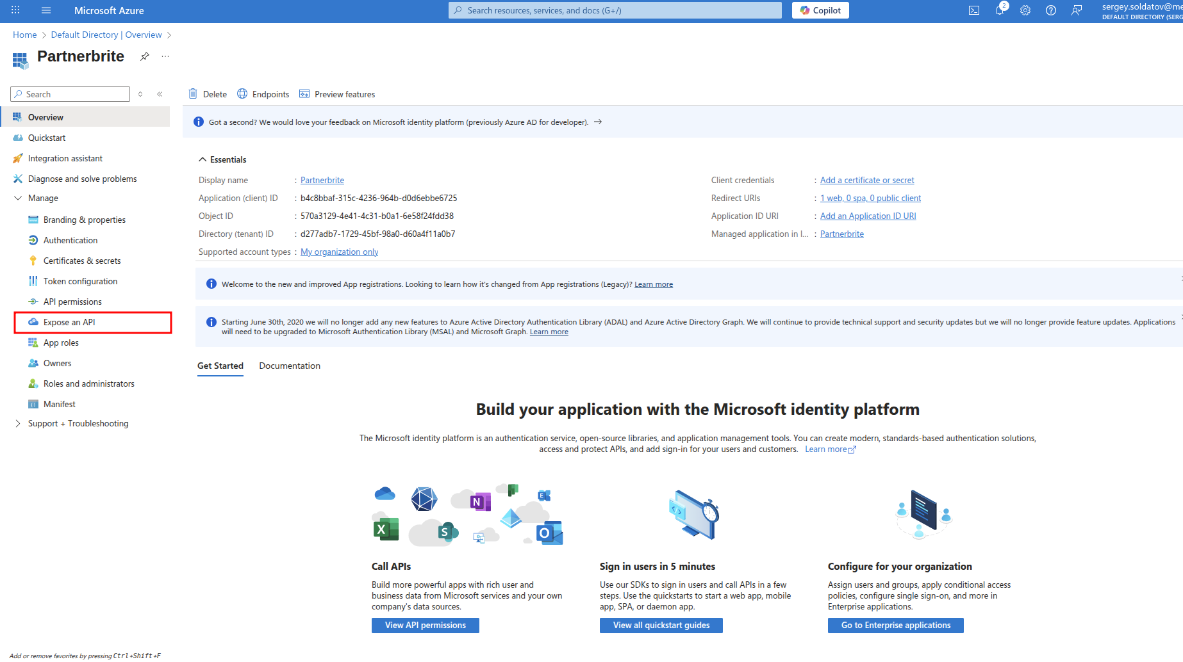Screen dimensions: 1183x662
Task: Click the Copilot button
Action: 820,10
